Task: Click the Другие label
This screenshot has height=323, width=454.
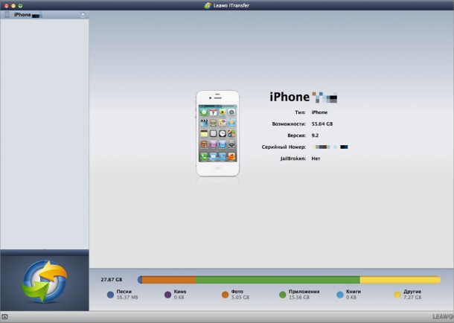Action: [412, 292]
